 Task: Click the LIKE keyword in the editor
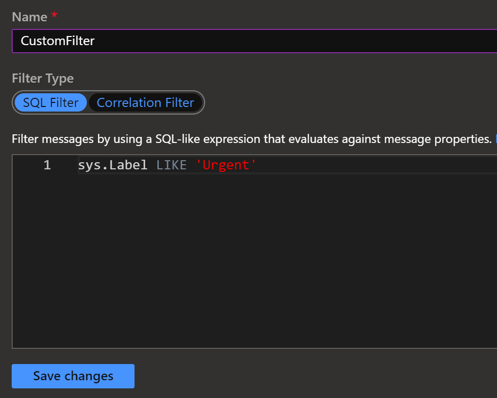(172, 165)
